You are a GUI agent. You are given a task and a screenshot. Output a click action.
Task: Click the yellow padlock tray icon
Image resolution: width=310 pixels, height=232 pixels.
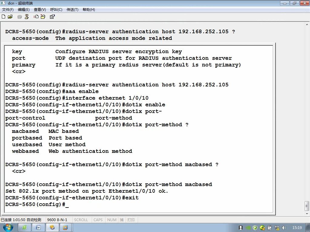(x=262, y=228)
